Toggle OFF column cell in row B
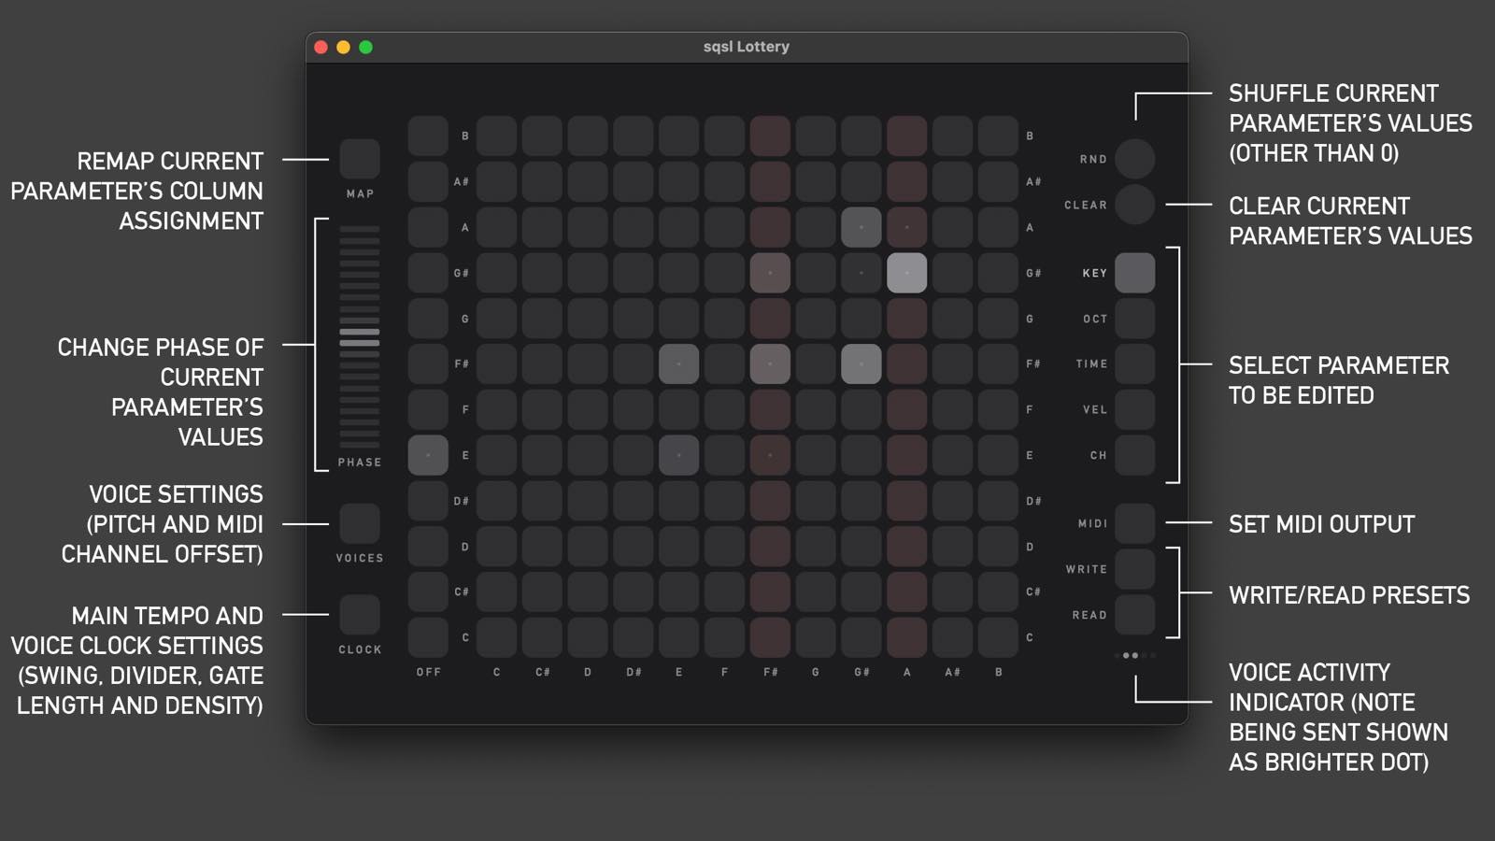Screen dimensions: 1495x841 (x=428, y=135)
